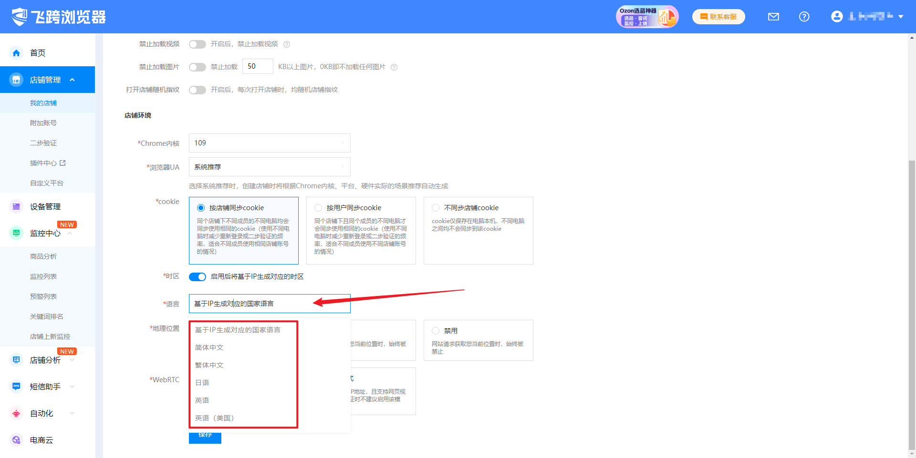Viewport: 916px width, 458px height.
Task: Disable the 时区 IP-based timezone toggle
Action: tap(197, 277)
